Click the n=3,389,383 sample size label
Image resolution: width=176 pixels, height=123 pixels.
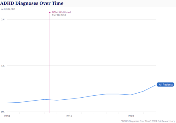9,9
